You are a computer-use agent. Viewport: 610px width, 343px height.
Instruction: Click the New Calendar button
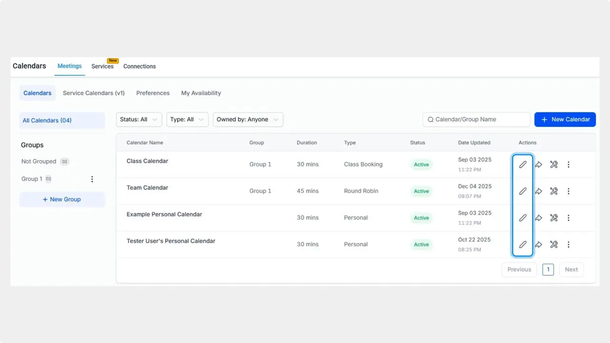565,120
